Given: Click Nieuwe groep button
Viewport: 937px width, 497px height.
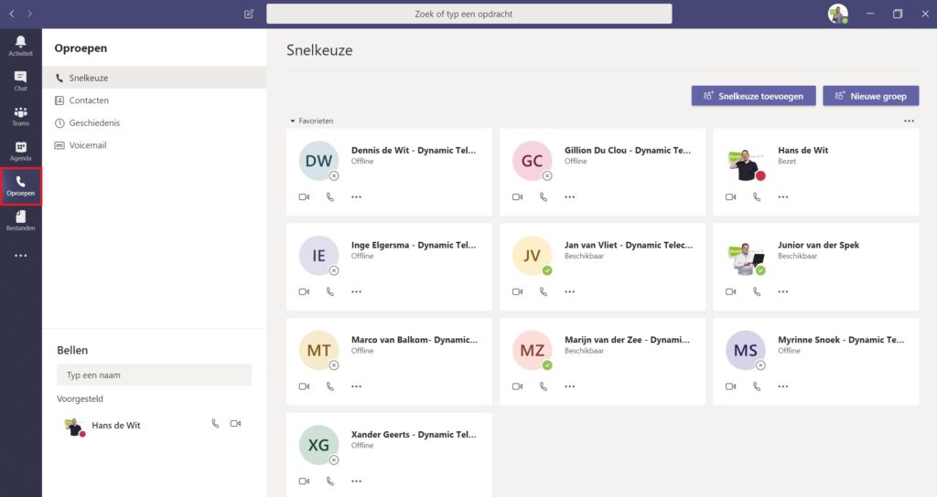Looking at the screenshot, I should point(871,95).
